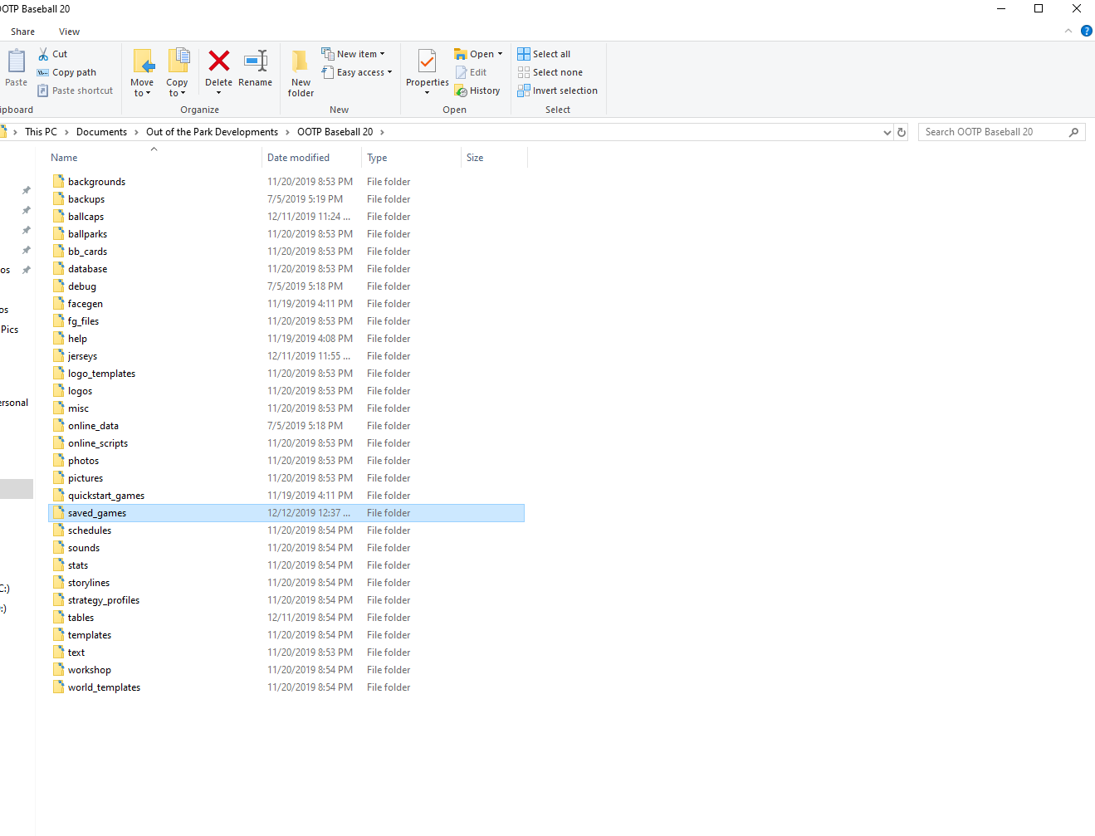Click the ballparks folder icon
The image size is (1095, 836).
58,233
